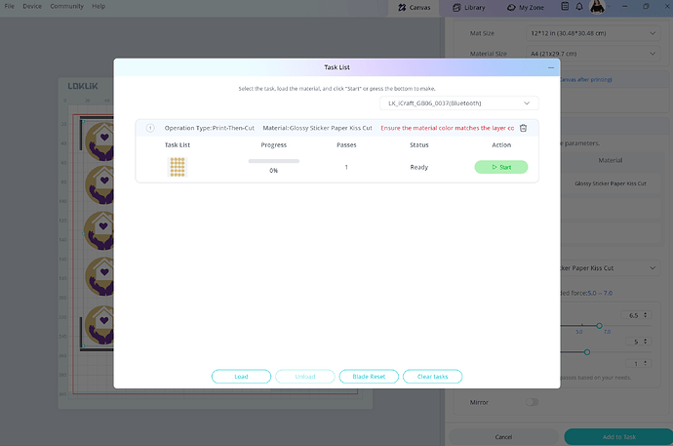Minimize the Task List dialog
673x446 pixels.
pos(551,67)
